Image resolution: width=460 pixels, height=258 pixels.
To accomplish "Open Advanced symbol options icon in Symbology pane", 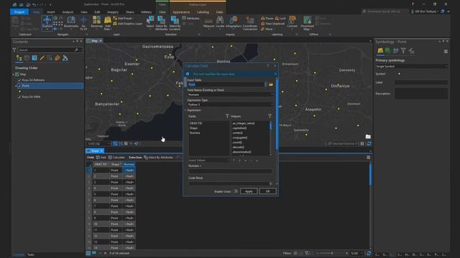I will [411, 51].
